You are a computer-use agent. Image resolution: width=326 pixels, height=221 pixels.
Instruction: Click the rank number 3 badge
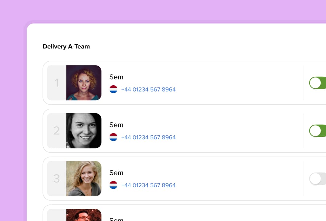coord(57,179)
